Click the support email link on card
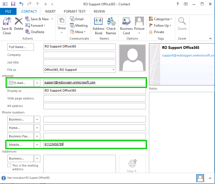This screenshot has height=184, width=215. point(188,55)
